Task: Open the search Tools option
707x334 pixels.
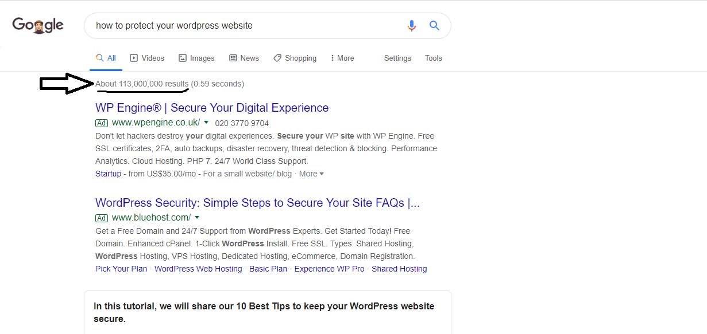Action: [x=434, y=58]
